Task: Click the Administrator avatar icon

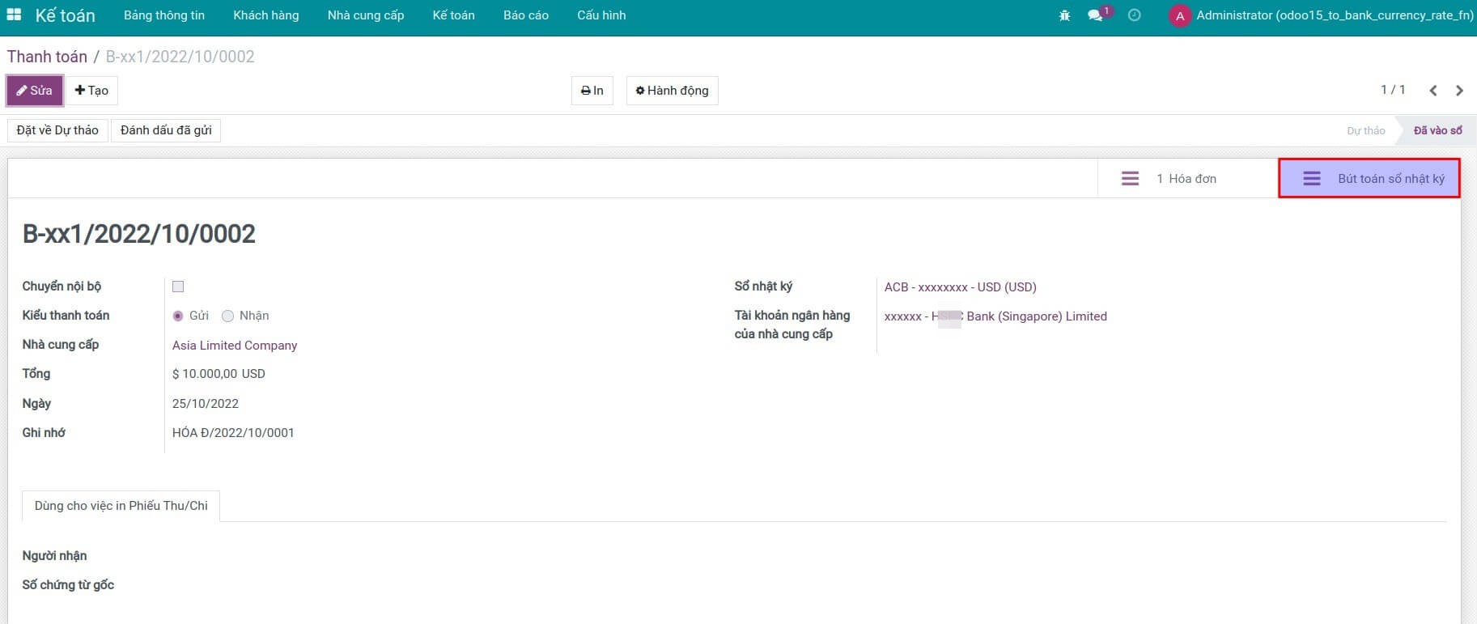Action: click(1179, 16)
